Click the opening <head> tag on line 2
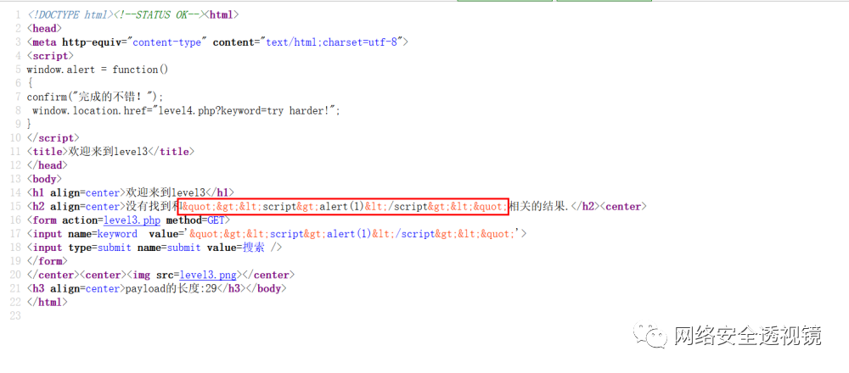Image resolution: width=849 pixels, height=373 pixels. 44,28
